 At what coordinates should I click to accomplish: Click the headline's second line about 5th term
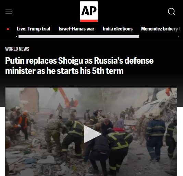(x=64, y=71)
